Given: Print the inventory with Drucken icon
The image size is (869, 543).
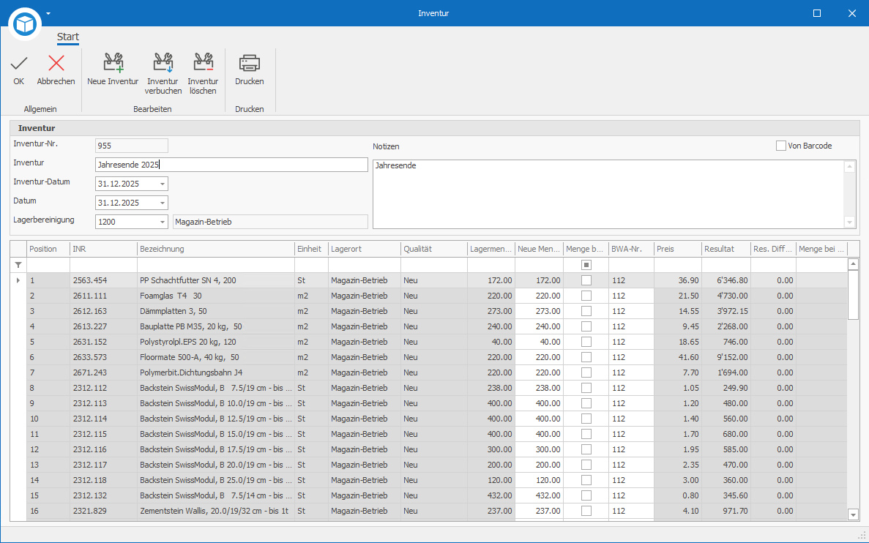Looking at the screenshot, I should point(250,63).
